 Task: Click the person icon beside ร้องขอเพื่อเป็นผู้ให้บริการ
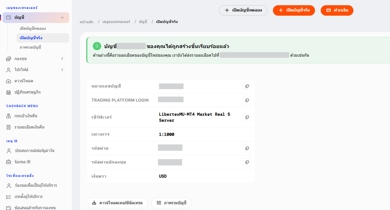(9, 185)
